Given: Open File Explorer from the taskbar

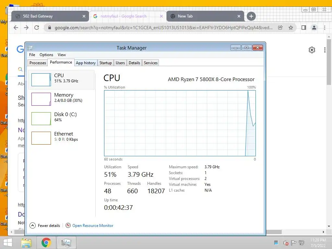Looking at the screenshot, I should coord(26,243).
